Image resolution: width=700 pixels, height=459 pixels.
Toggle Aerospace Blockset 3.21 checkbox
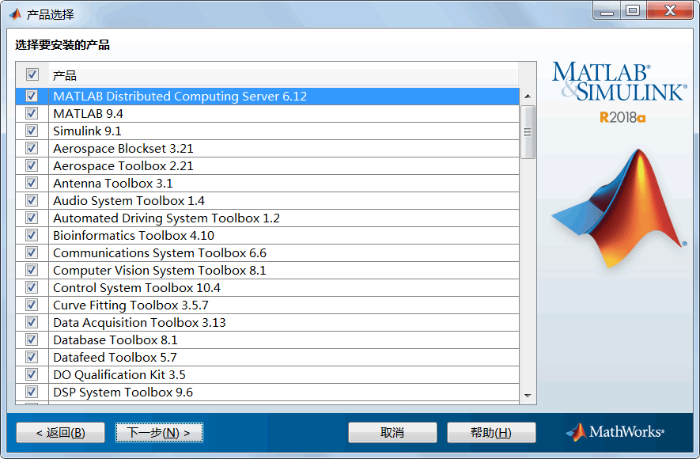pyautogui.click(x=32, y=148)
